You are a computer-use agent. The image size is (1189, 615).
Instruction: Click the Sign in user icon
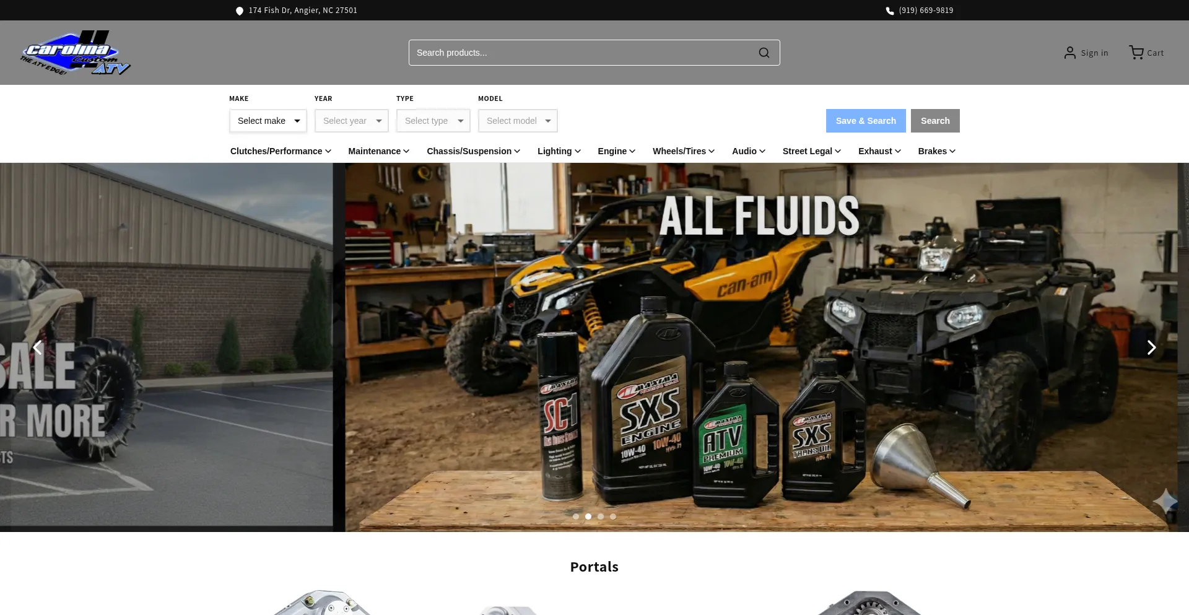pos(1070,53)
